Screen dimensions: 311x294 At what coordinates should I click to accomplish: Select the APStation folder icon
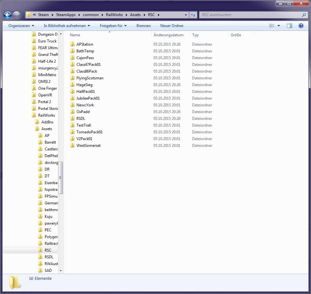(72, 44)
